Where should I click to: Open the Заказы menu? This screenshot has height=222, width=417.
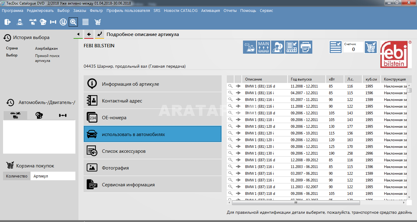(x=80, y=10)
